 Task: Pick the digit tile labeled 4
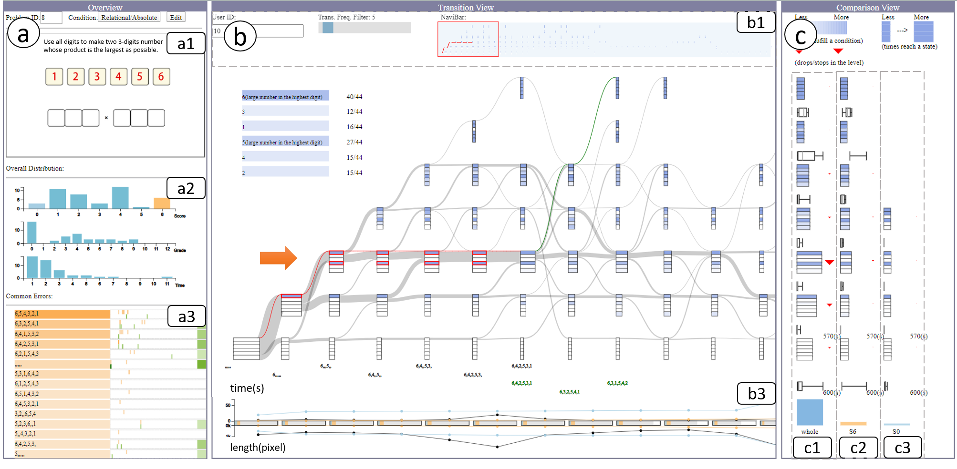coord(118,77)
